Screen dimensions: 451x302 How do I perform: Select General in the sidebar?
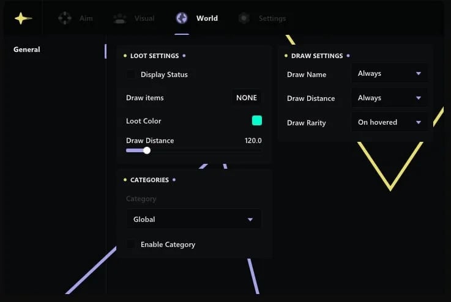pyautogui.click(x=27, y=50)
